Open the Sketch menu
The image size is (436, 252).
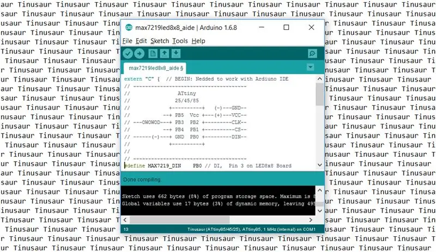pyautogui.click(x=160, y=41)
